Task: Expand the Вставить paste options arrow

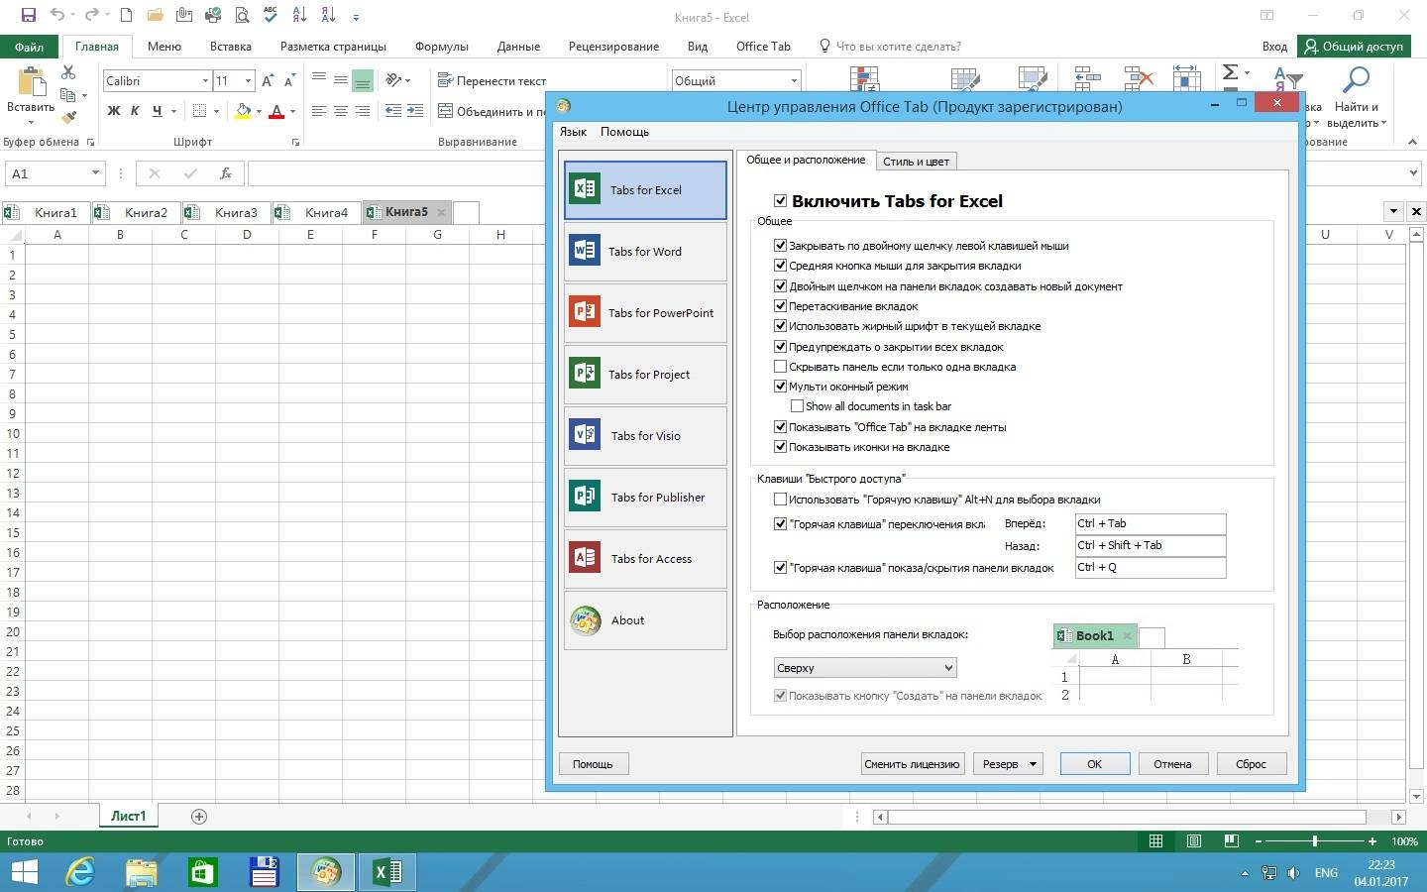Action: point(31,123)
